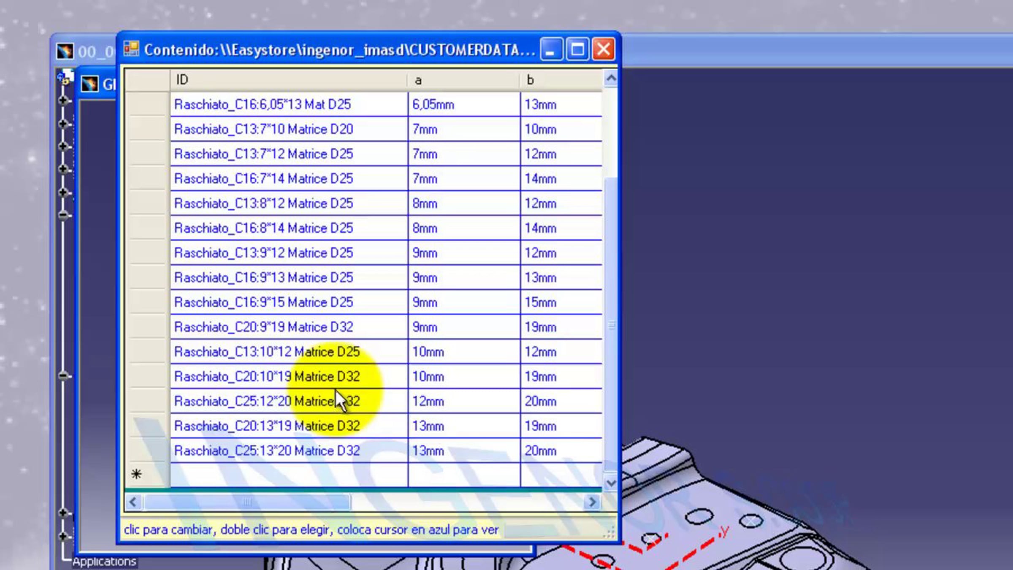1013x570 pixels.
Task: Click the left arrow of the horizontal scrollbar
Action: pyautogui.click(x=133, y=502)
